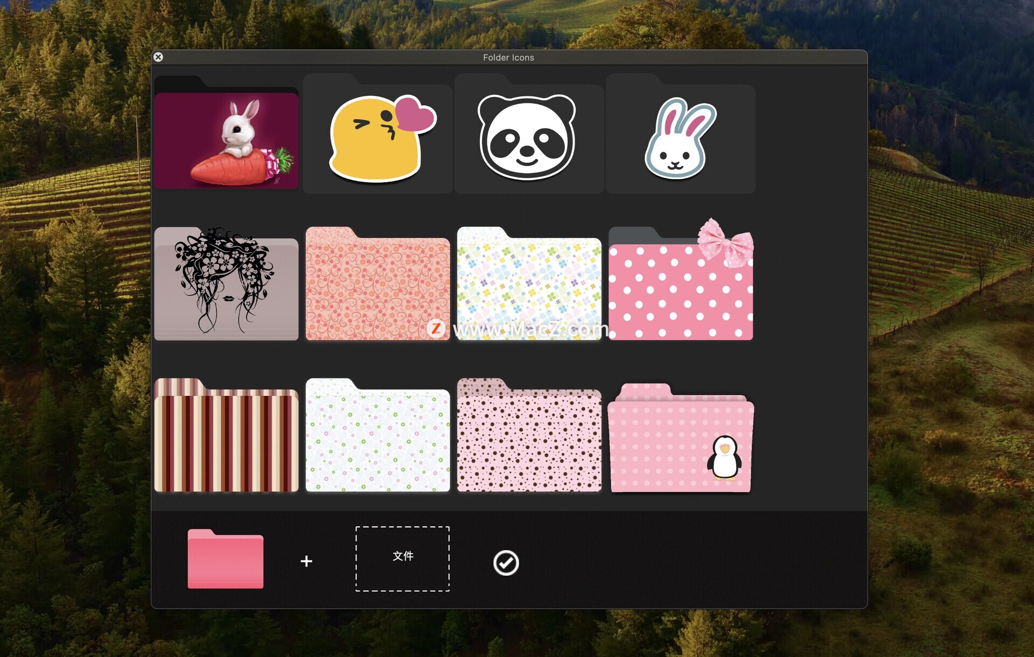Screen dimensions: 1034x657
Task: Apply icon with the checkmark button
Action: pos(506,563)
